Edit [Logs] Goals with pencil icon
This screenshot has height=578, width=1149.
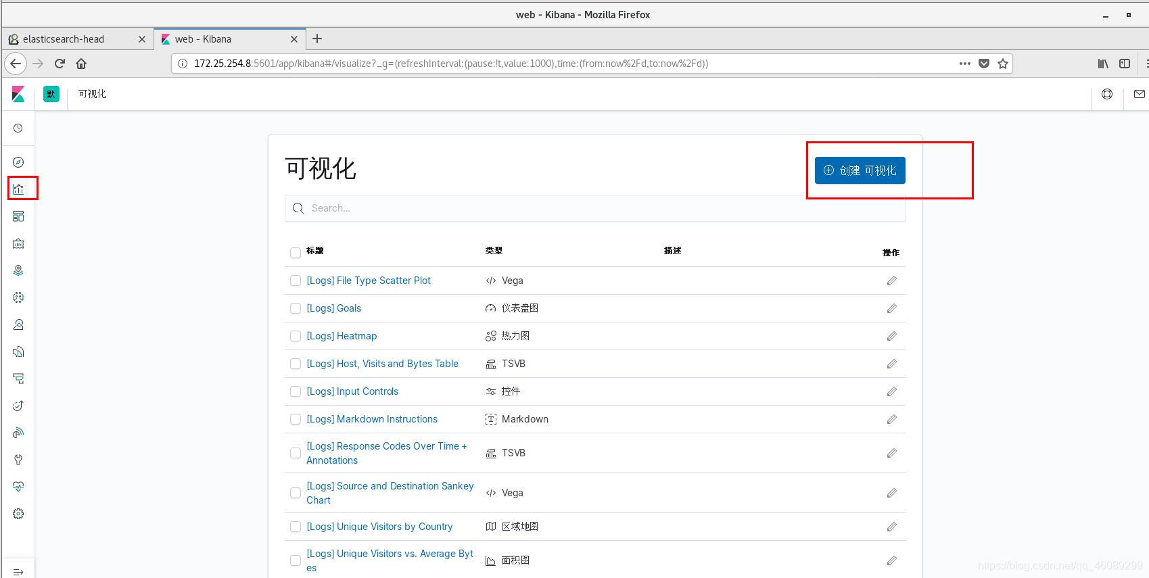pos(892,308)
